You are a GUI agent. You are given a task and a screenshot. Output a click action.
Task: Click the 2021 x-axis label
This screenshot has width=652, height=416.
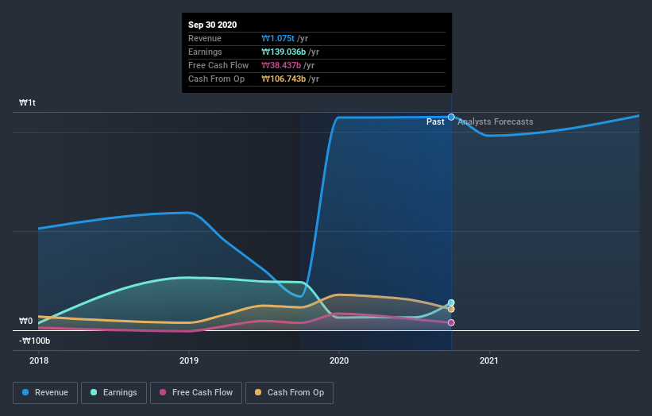pos(489,360)
